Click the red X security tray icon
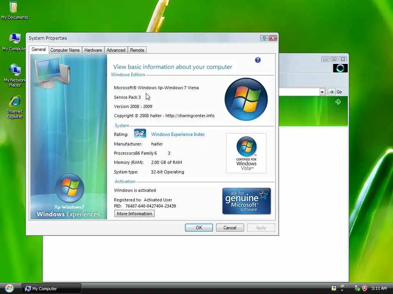393x294 pixels. click(x=365, y=288)
